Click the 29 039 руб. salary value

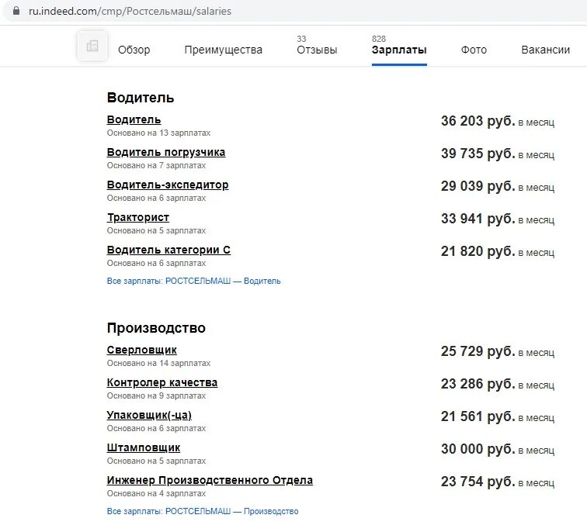[x=478, y=186]
